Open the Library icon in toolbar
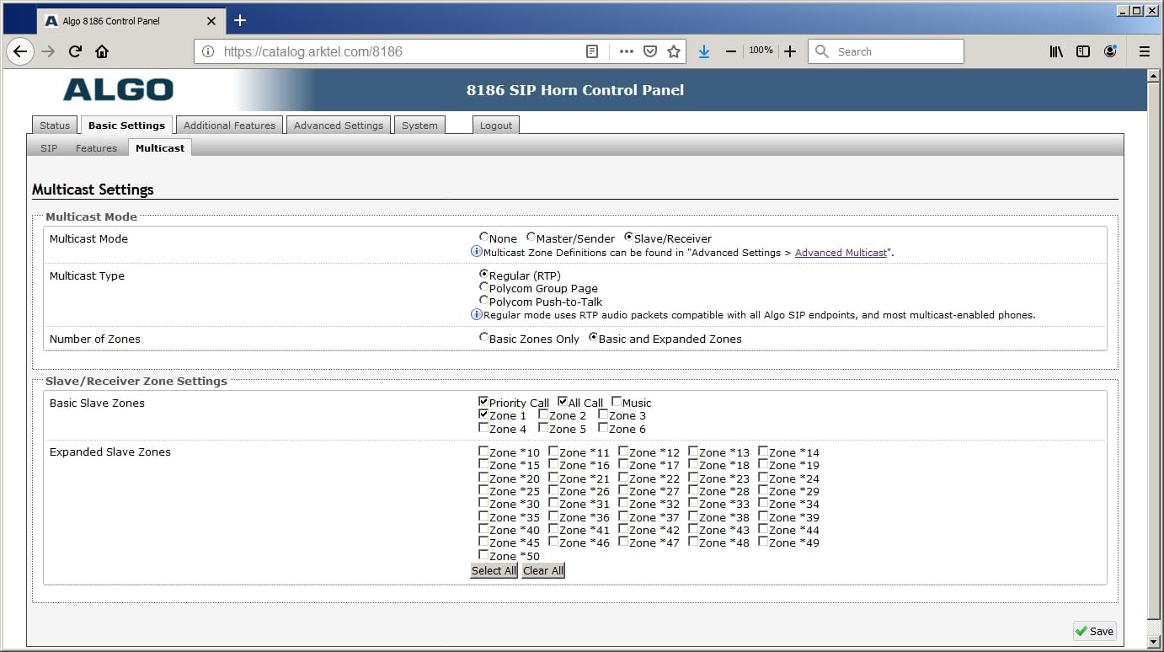Viewport: 1164px width, 652px height. tap(1056, 51)
